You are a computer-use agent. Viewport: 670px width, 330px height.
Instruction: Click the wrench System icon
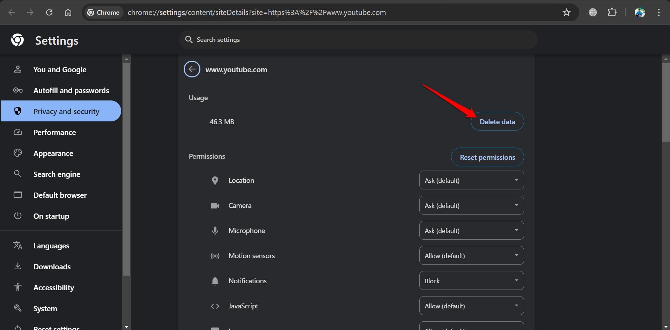(18, 308)
